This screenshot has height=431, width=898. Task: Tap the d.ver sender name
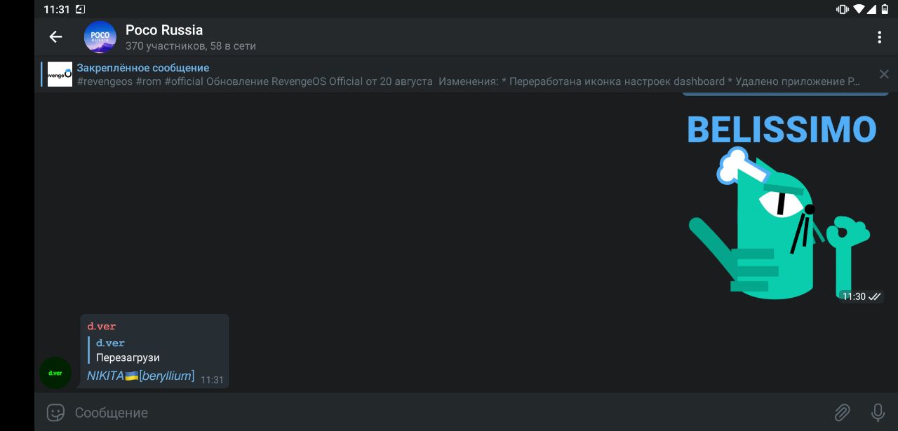102,327
